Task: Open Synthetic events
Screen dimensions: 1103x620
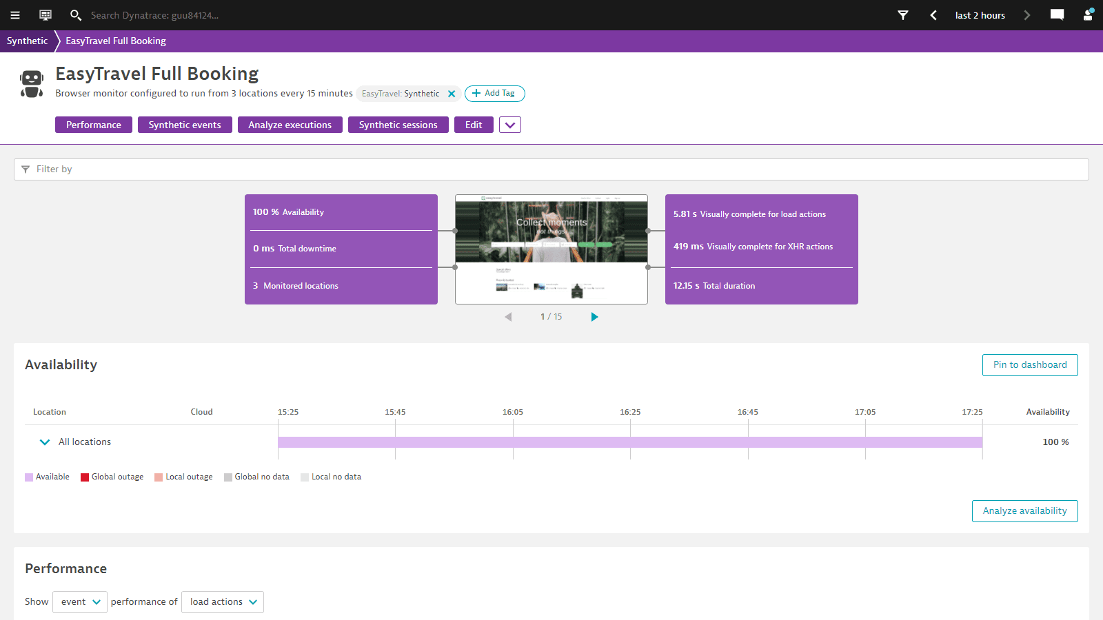Action: [185, 125]
